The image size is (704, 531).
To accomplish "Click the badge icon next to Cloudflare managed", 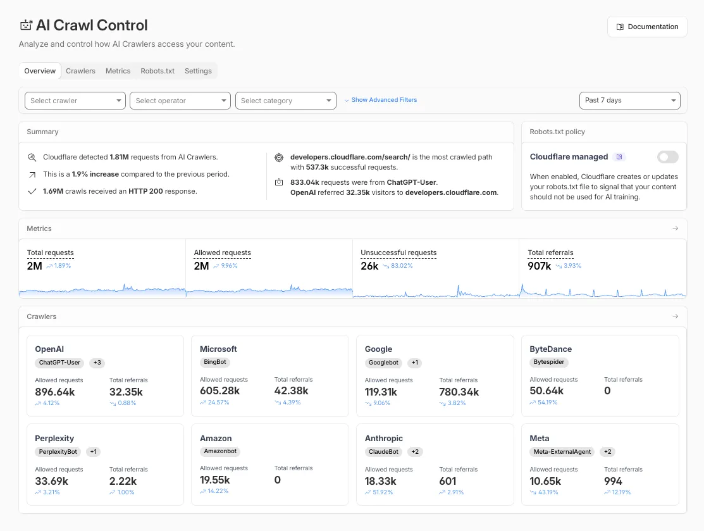I will point(619,156).
